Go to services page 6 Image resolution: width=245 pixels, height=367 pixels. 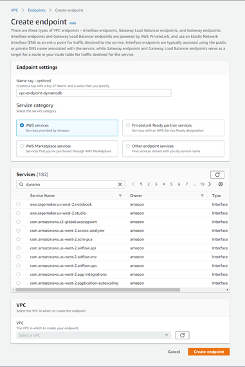(179, 184)
